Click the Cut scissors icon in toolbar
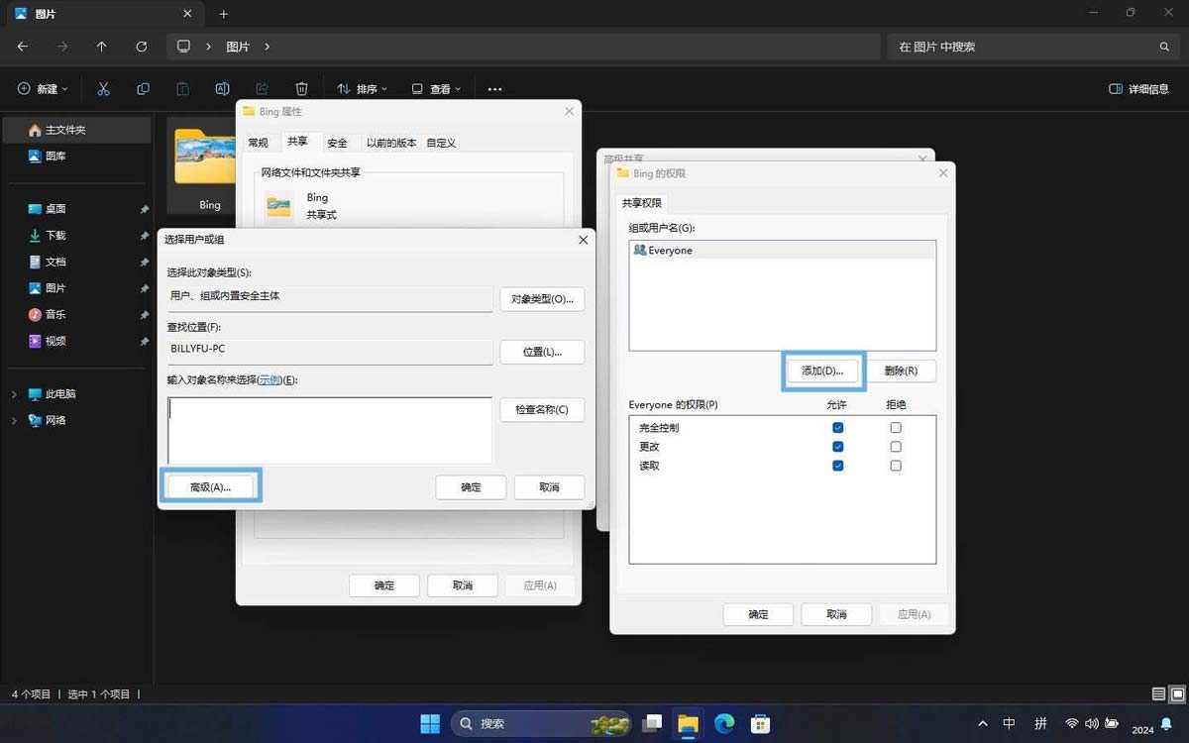Screen dimensions: 1189x743 point(103,89)
